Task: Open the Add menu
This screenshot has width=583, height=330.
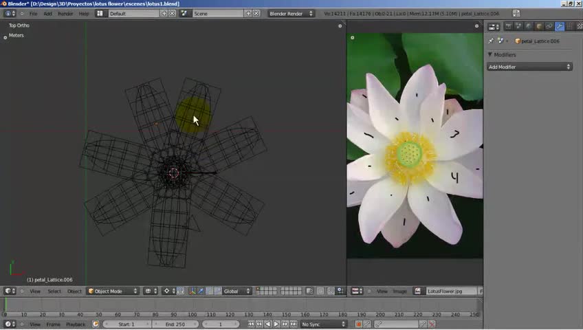Action: tap(47, 13)
